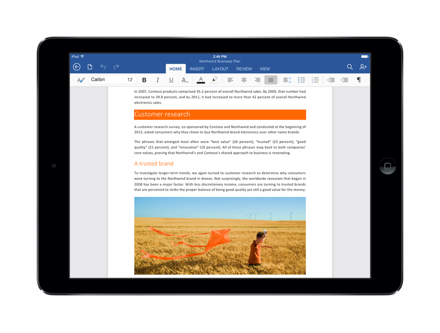This screenshot has height=333, width=440.
Task: Open the font size field
Action: point(129,79)
